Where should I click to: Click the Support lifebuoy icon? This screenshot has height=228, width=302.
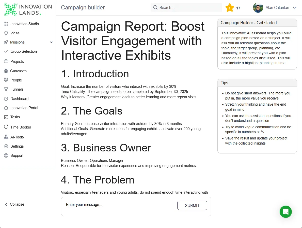(6, 155)
